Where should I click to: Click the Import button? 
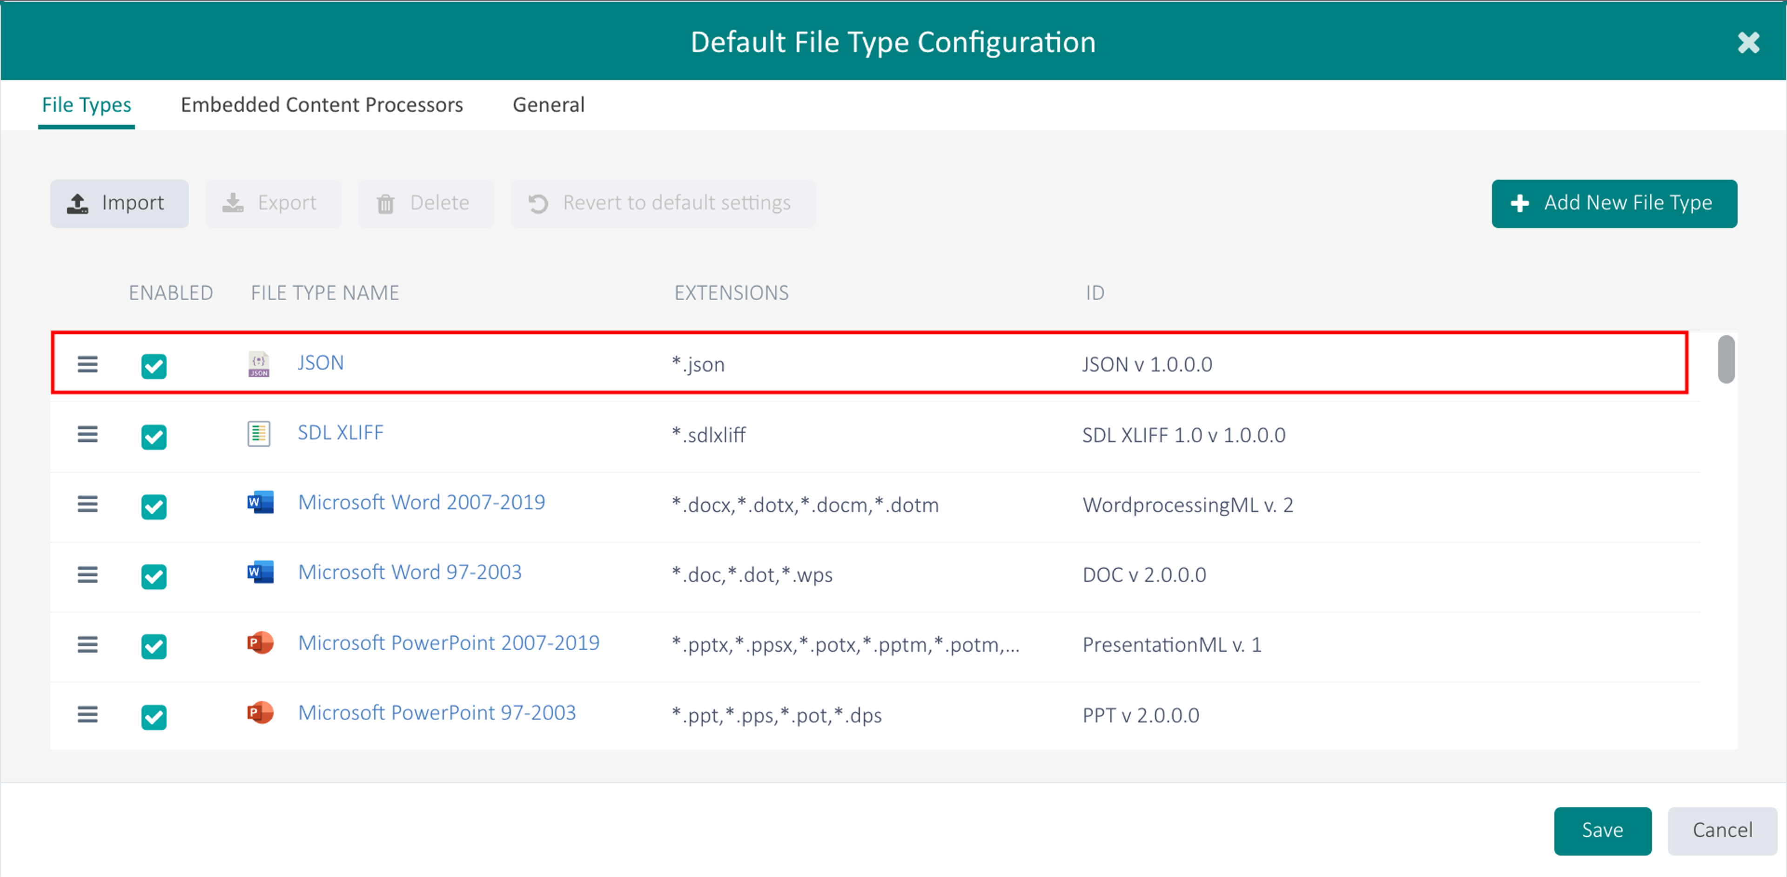[119, 203]
